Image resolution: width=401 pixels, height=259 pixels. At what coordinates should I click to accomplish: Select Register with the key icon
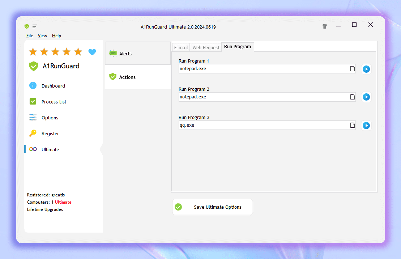pyautogui.click(x=50, y=133)
